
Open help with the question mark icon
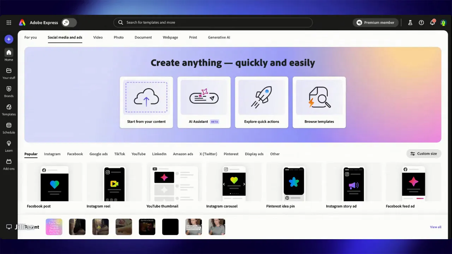tap(421, 22)
